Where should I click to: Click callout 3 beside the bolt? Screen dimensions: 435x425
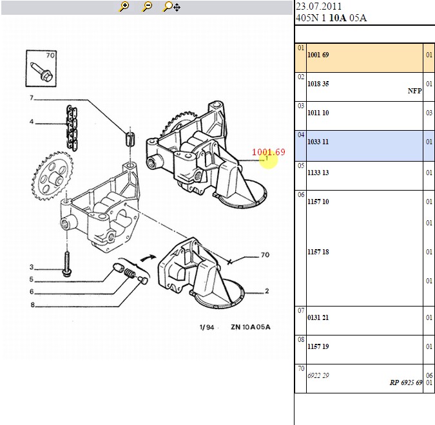click(x=32, y=267)
